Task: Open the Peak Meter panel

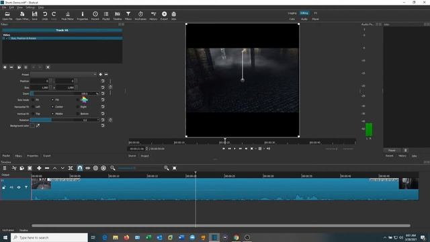Action: pyautogui.click(x=67, y=15)
